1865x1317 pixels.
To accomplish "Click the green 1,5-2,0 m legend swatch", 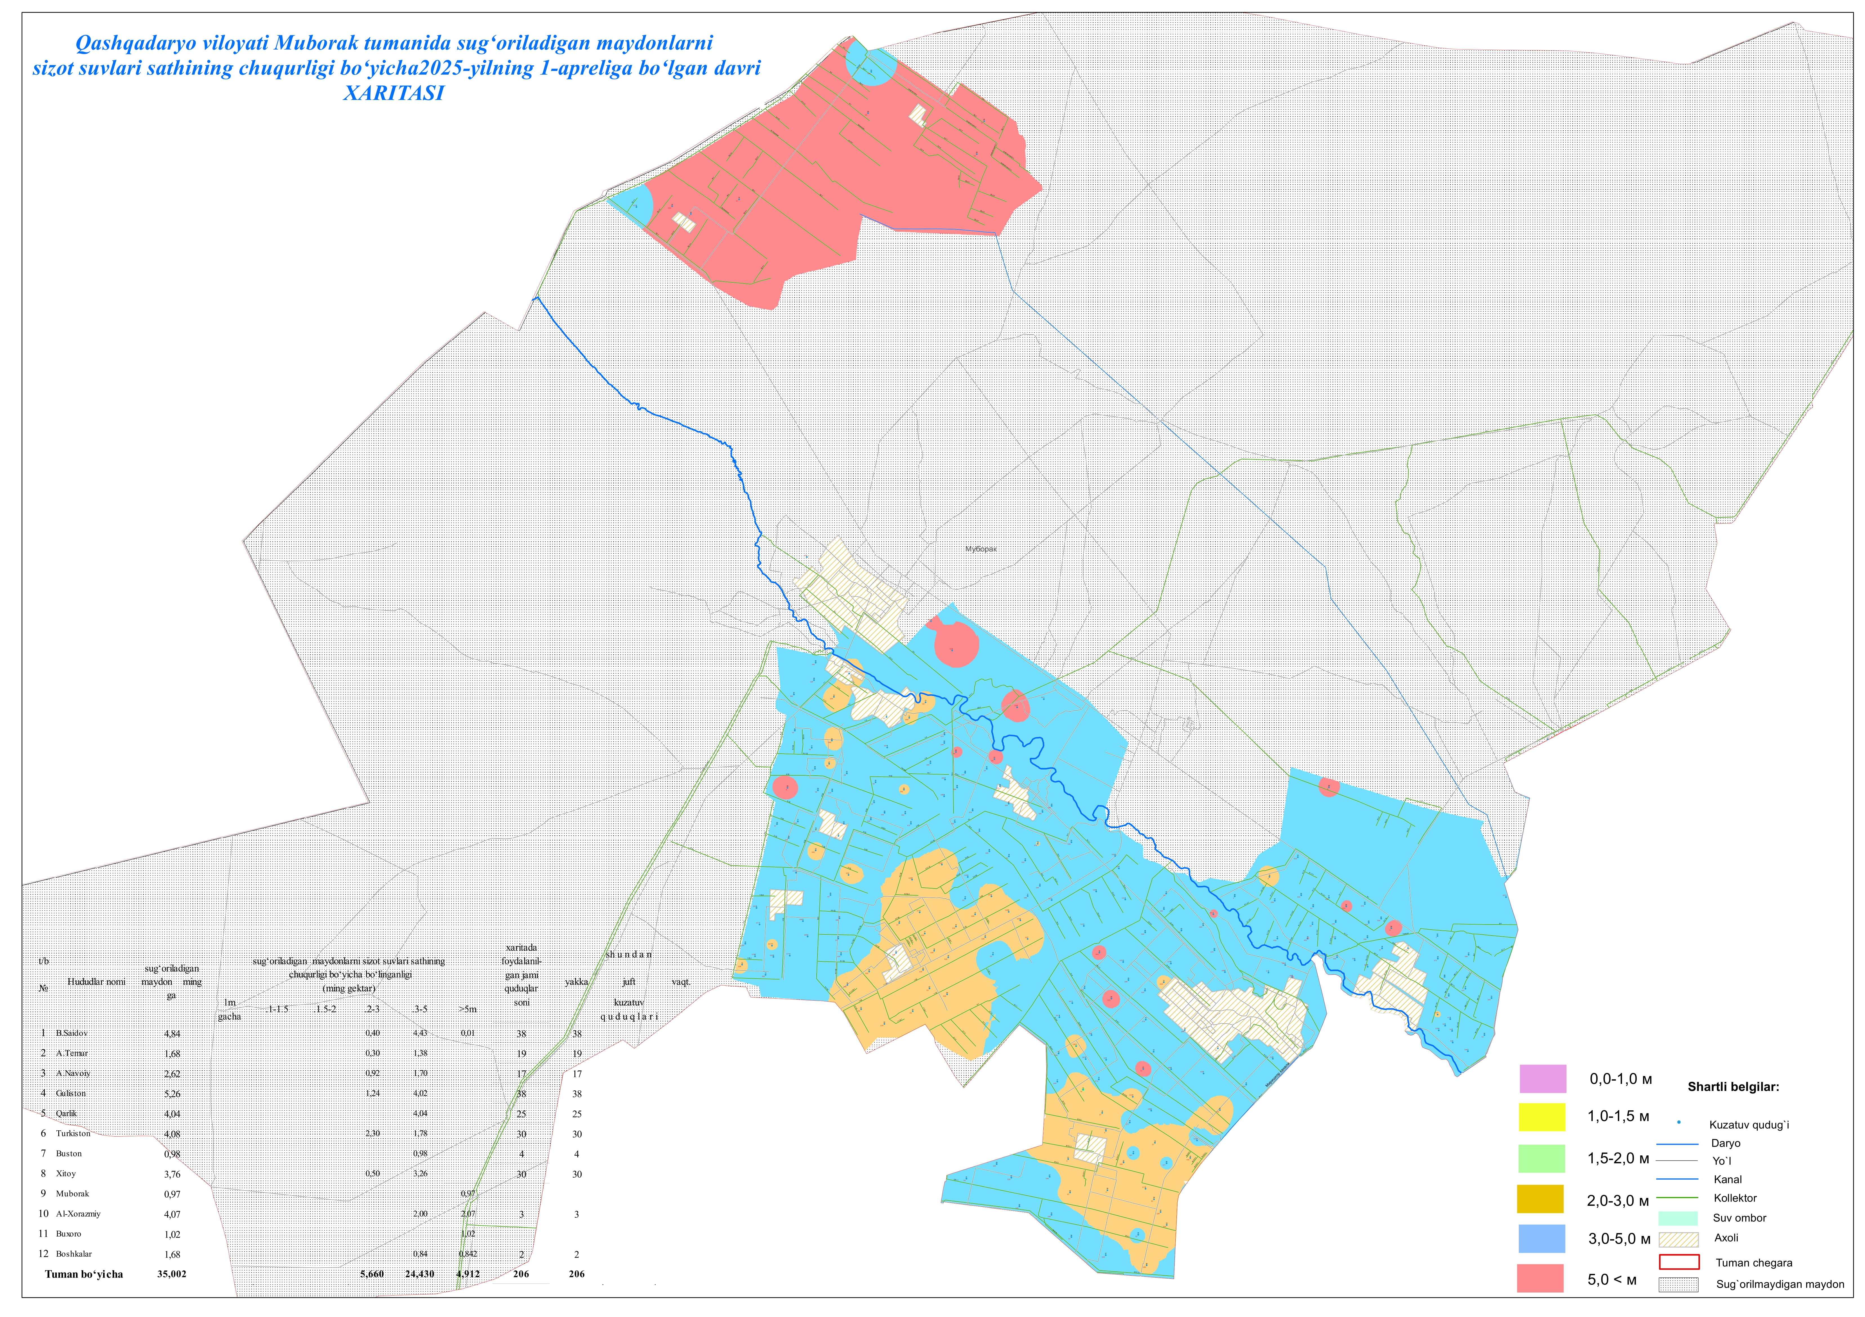I will point(1542,1159).
